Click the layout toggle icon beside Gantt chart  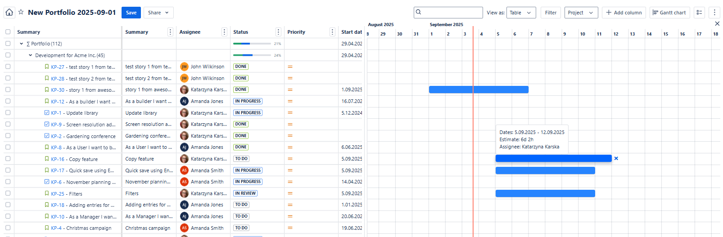[699, 13]
